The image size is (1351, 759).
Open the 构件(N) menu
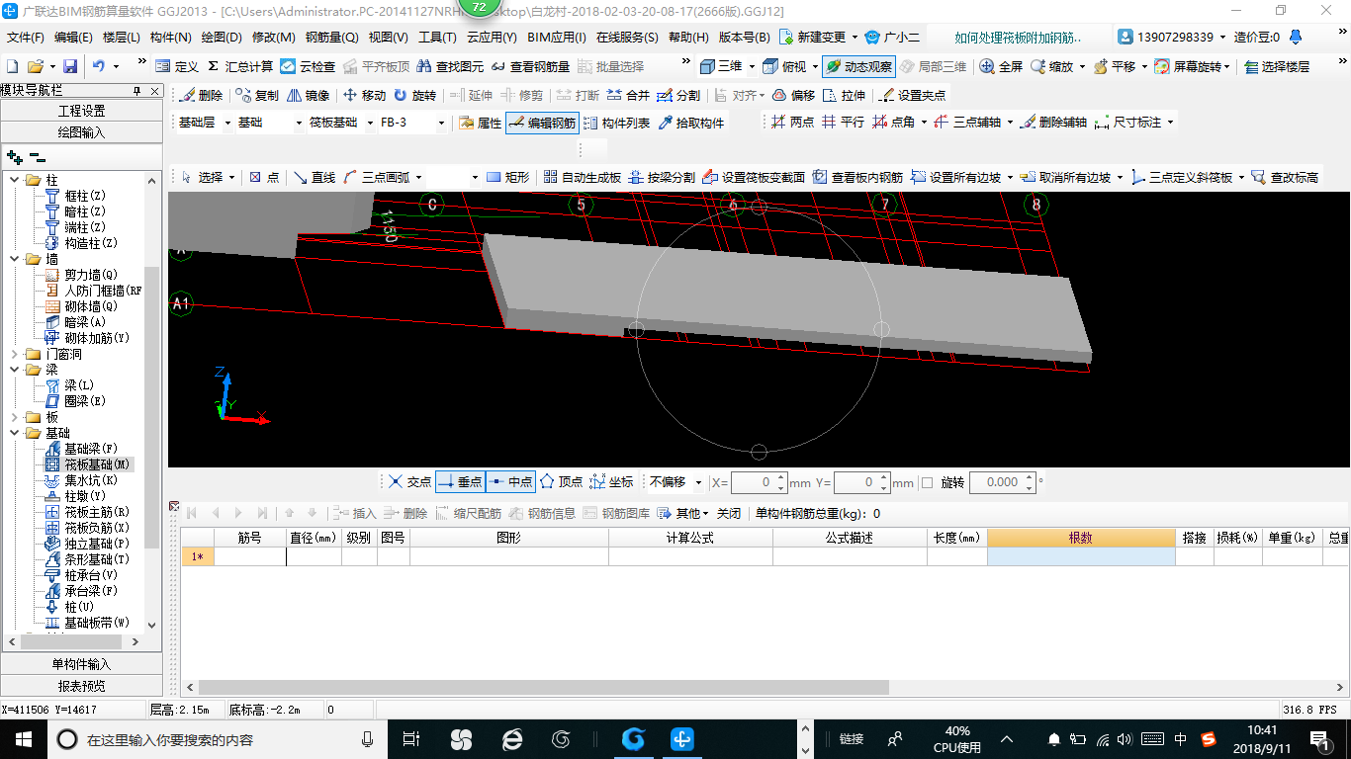[x=171, y=38]
